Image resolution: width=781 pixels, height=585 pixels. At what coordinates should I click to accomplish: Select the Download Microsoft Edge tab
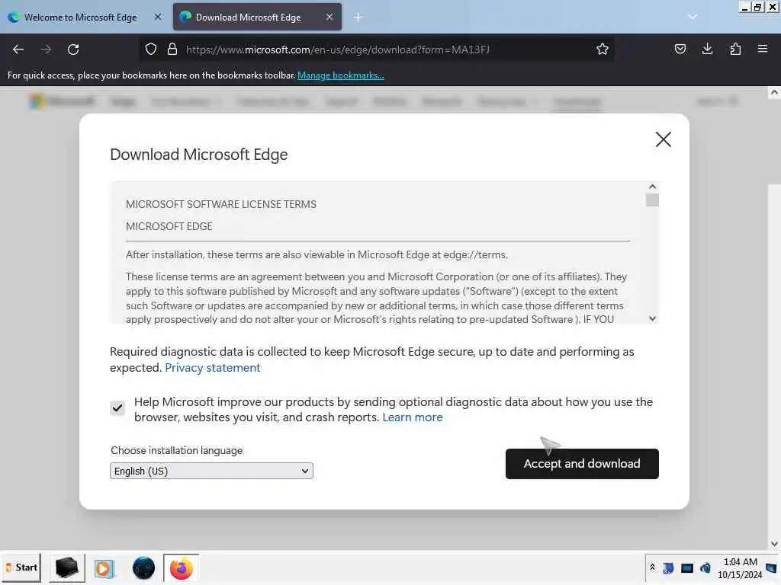pyautogui.click(x=257, y=17)
